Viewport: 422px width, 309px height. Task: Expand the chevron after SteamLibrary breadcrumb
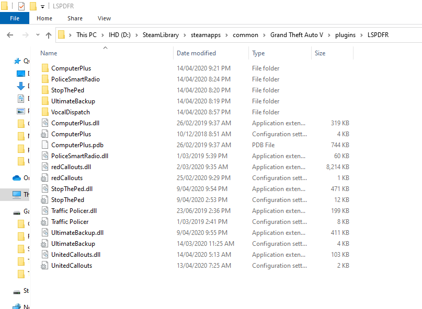point(185,35)
